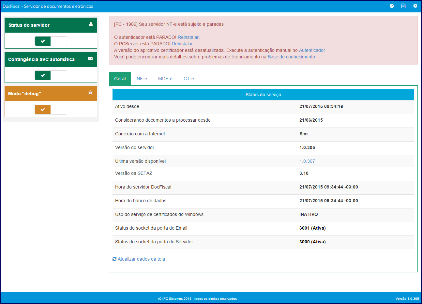The height and width of the screenshot is (304, 422).
Task: Click refresh icon beside Atualizar dados da tela
Action: coord(114,259)
